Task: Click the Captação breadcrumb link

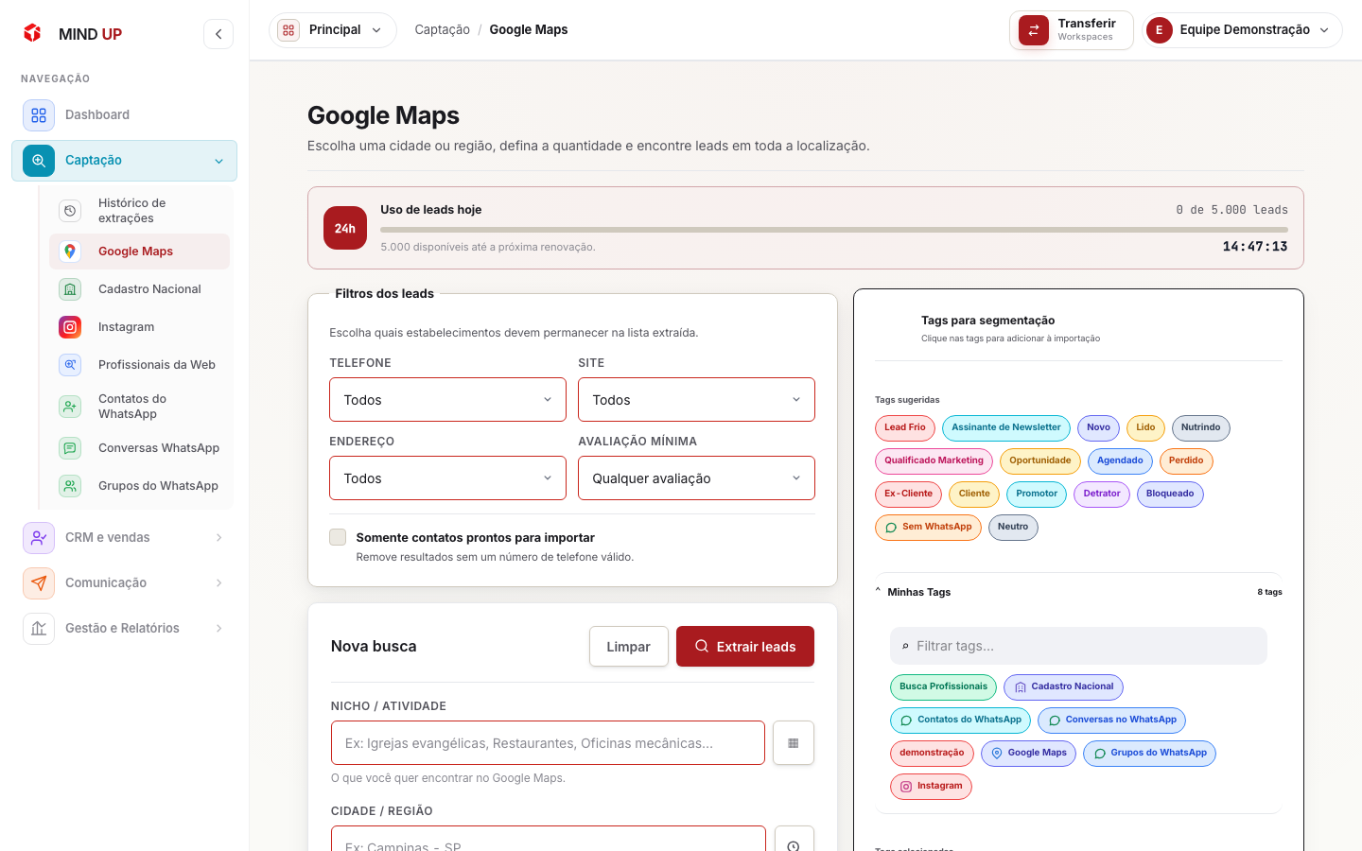Action: [x=443, y=30]
